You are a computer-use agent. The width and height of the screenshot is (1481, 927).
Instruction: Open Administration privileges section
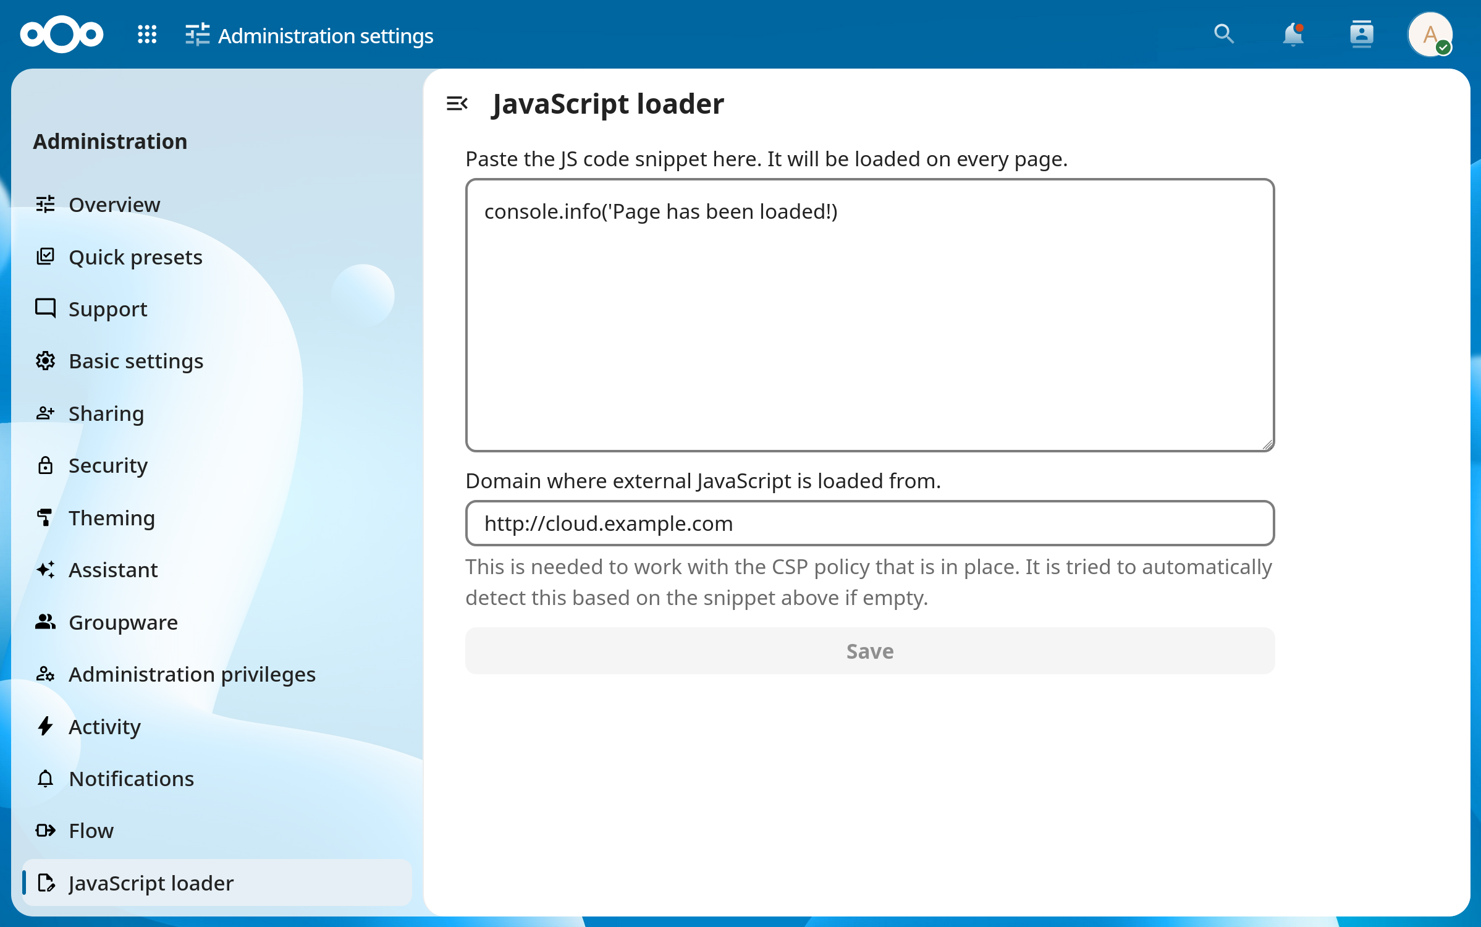pyautogui.click(x=217, y=674)
